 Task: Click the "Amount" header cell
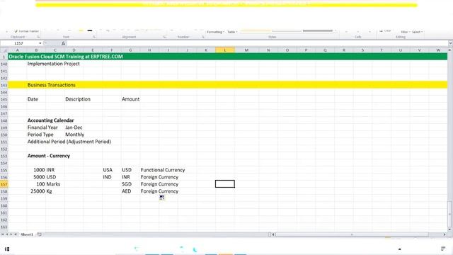[x=130, y=99]
